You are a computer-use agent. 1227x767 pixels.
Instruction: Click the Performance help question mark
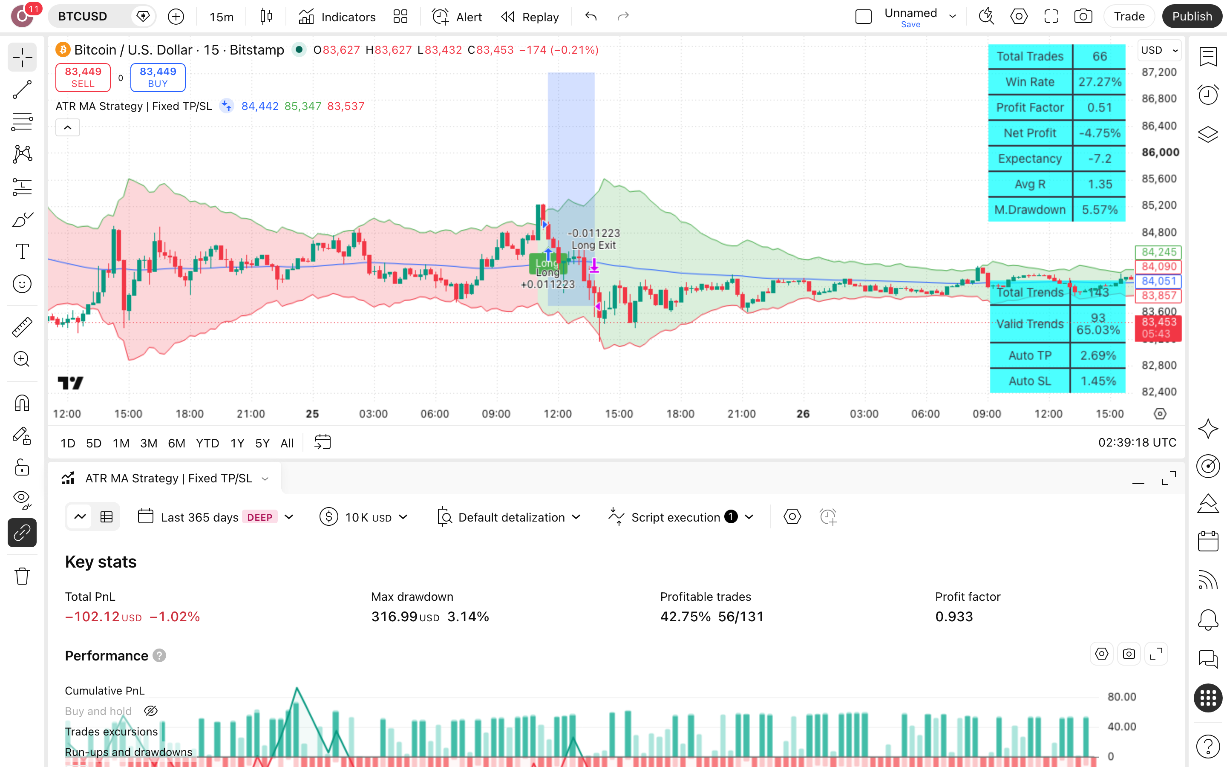point(160,656)
